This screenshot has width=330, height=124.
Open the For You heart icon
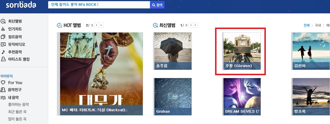[3, 82]
